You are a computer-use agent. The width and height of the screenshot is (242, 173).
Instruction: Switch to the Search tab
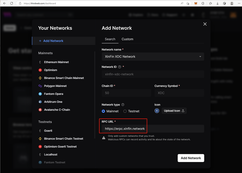tap(110, 39)
